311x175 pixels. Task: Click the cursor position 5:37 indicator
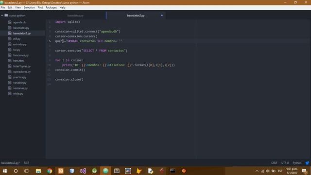[x=26, y=163]
